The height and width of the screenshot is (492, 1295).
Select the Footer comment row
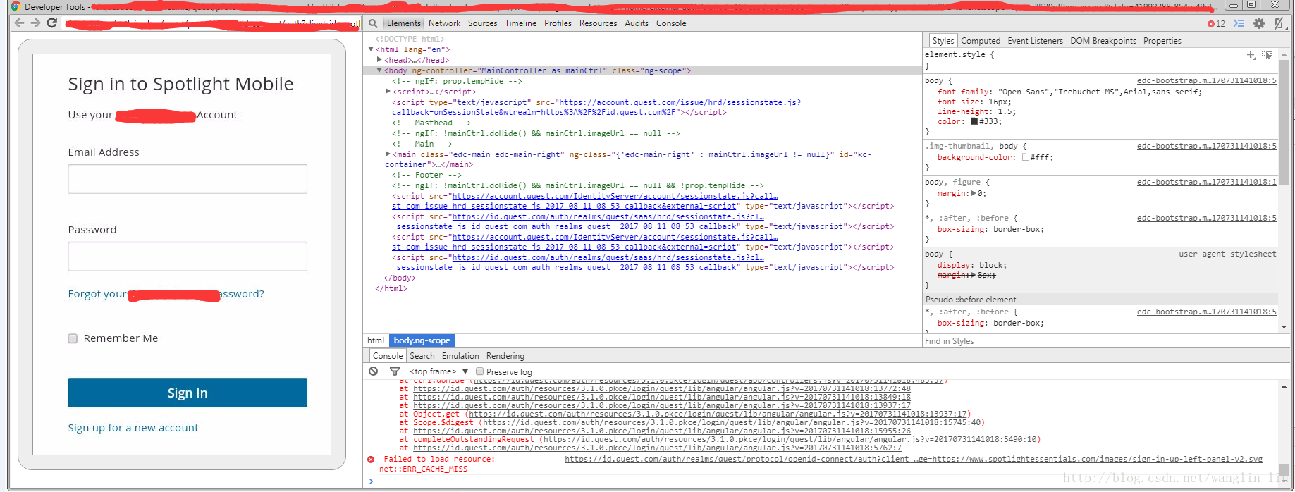pos(426,175)
